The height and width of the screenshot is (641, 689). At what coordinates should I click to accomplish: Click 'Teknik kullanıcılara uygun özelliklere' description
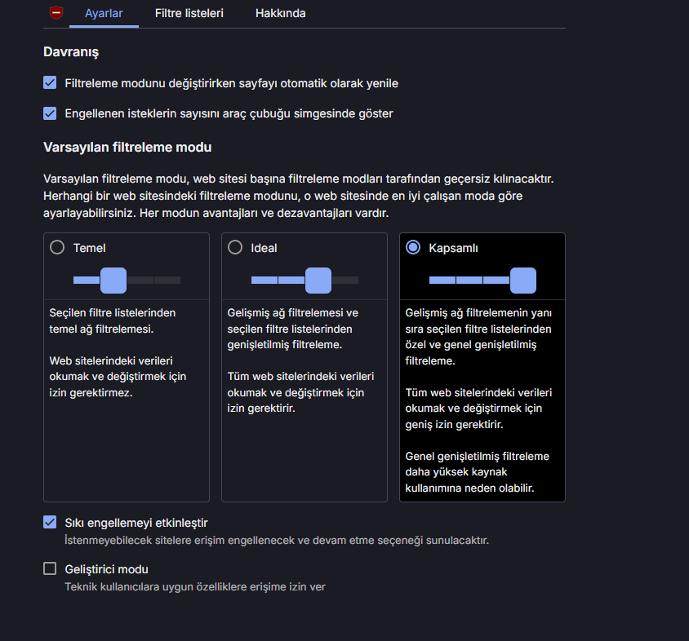[195, 586]
